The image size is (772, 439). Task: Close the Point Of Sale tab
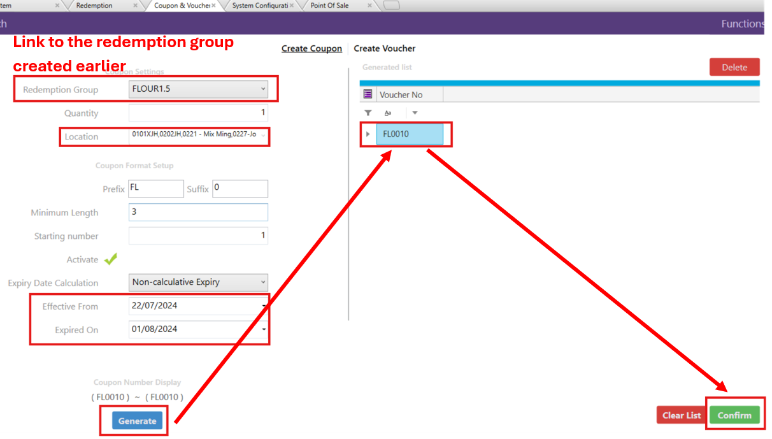(x=369, y=6)
